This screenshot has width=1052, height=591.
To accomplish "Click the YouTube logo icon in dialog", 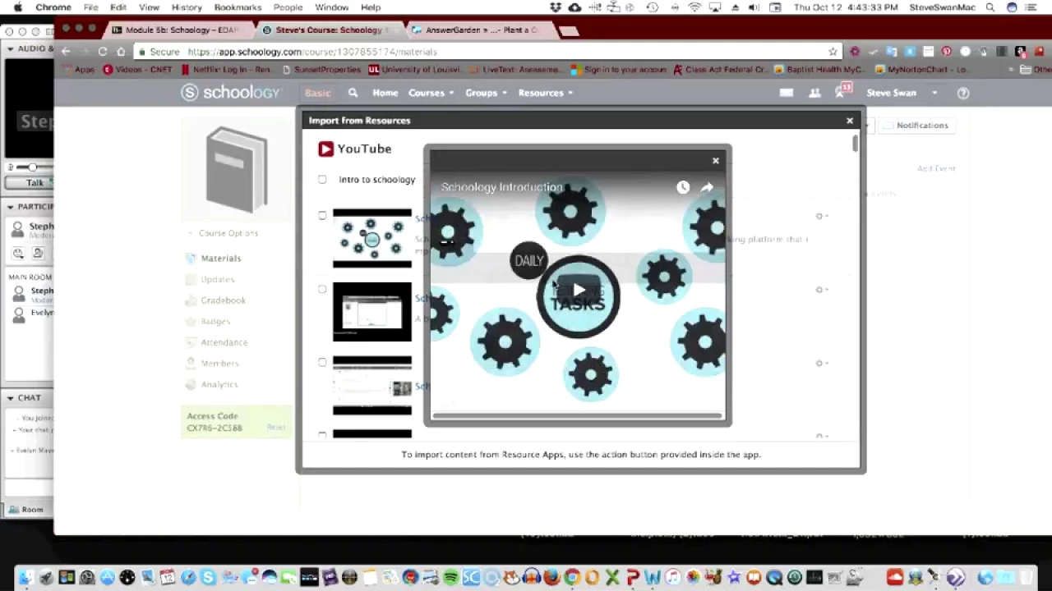I will point(325,149).
